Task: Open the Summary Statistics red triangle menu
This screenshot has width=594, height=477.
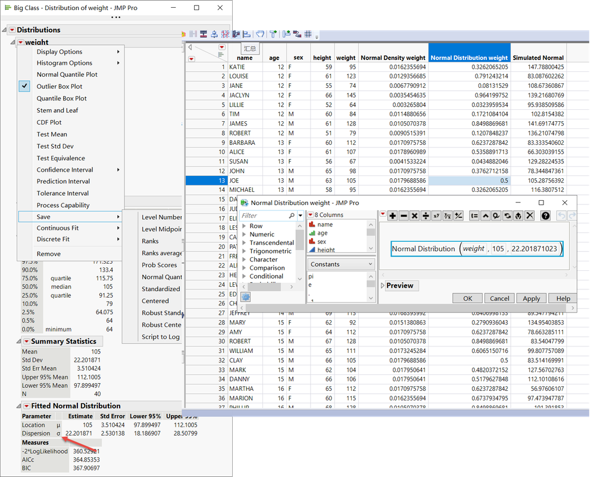Action: 26,342
